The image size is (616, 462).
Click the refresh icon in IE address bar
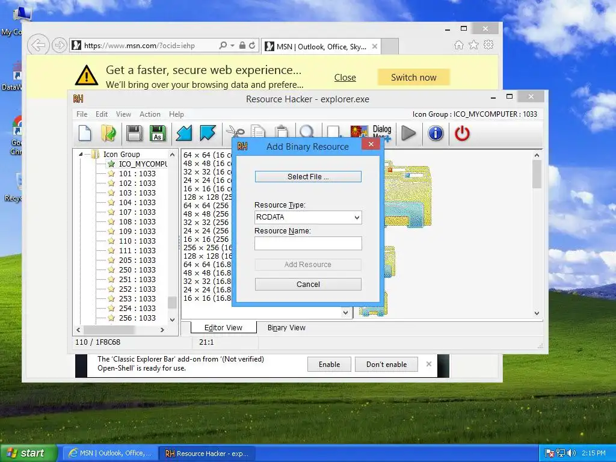[x=252, y=46]
